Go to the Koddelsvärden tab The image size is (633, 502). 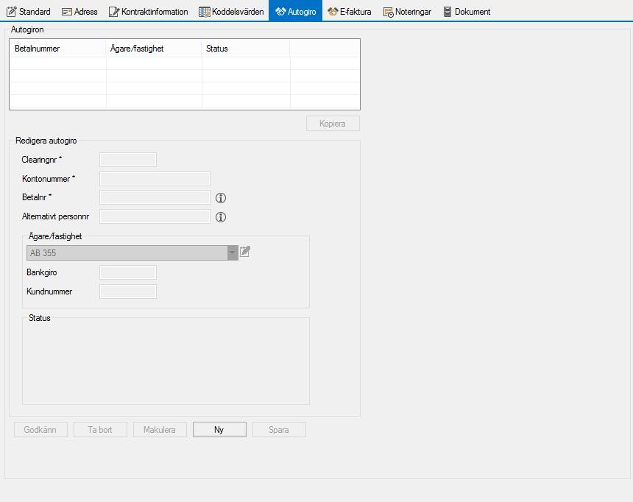pos(231,11)
